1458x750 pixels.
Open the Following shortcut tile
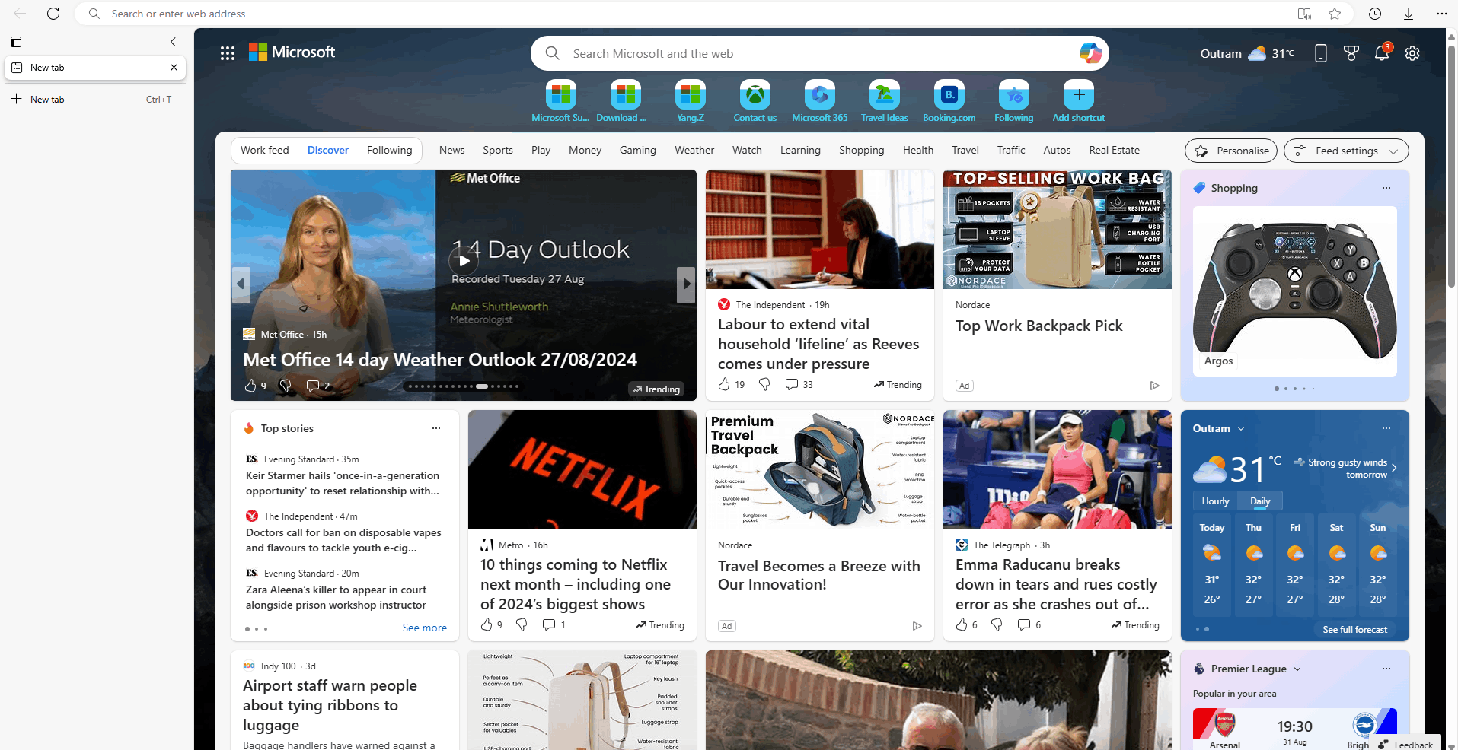[x=1014, y=101]
